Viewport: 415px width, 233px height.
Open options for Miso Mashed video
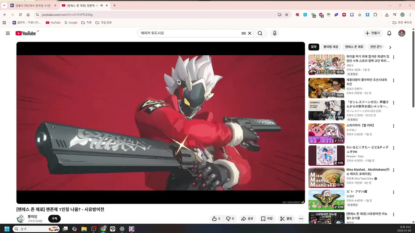coord(394,170)
